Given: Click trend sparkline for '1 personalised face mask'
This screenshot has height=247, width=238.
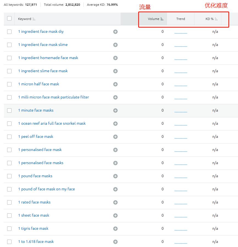Looking at the screenshot, I should 181,151.
